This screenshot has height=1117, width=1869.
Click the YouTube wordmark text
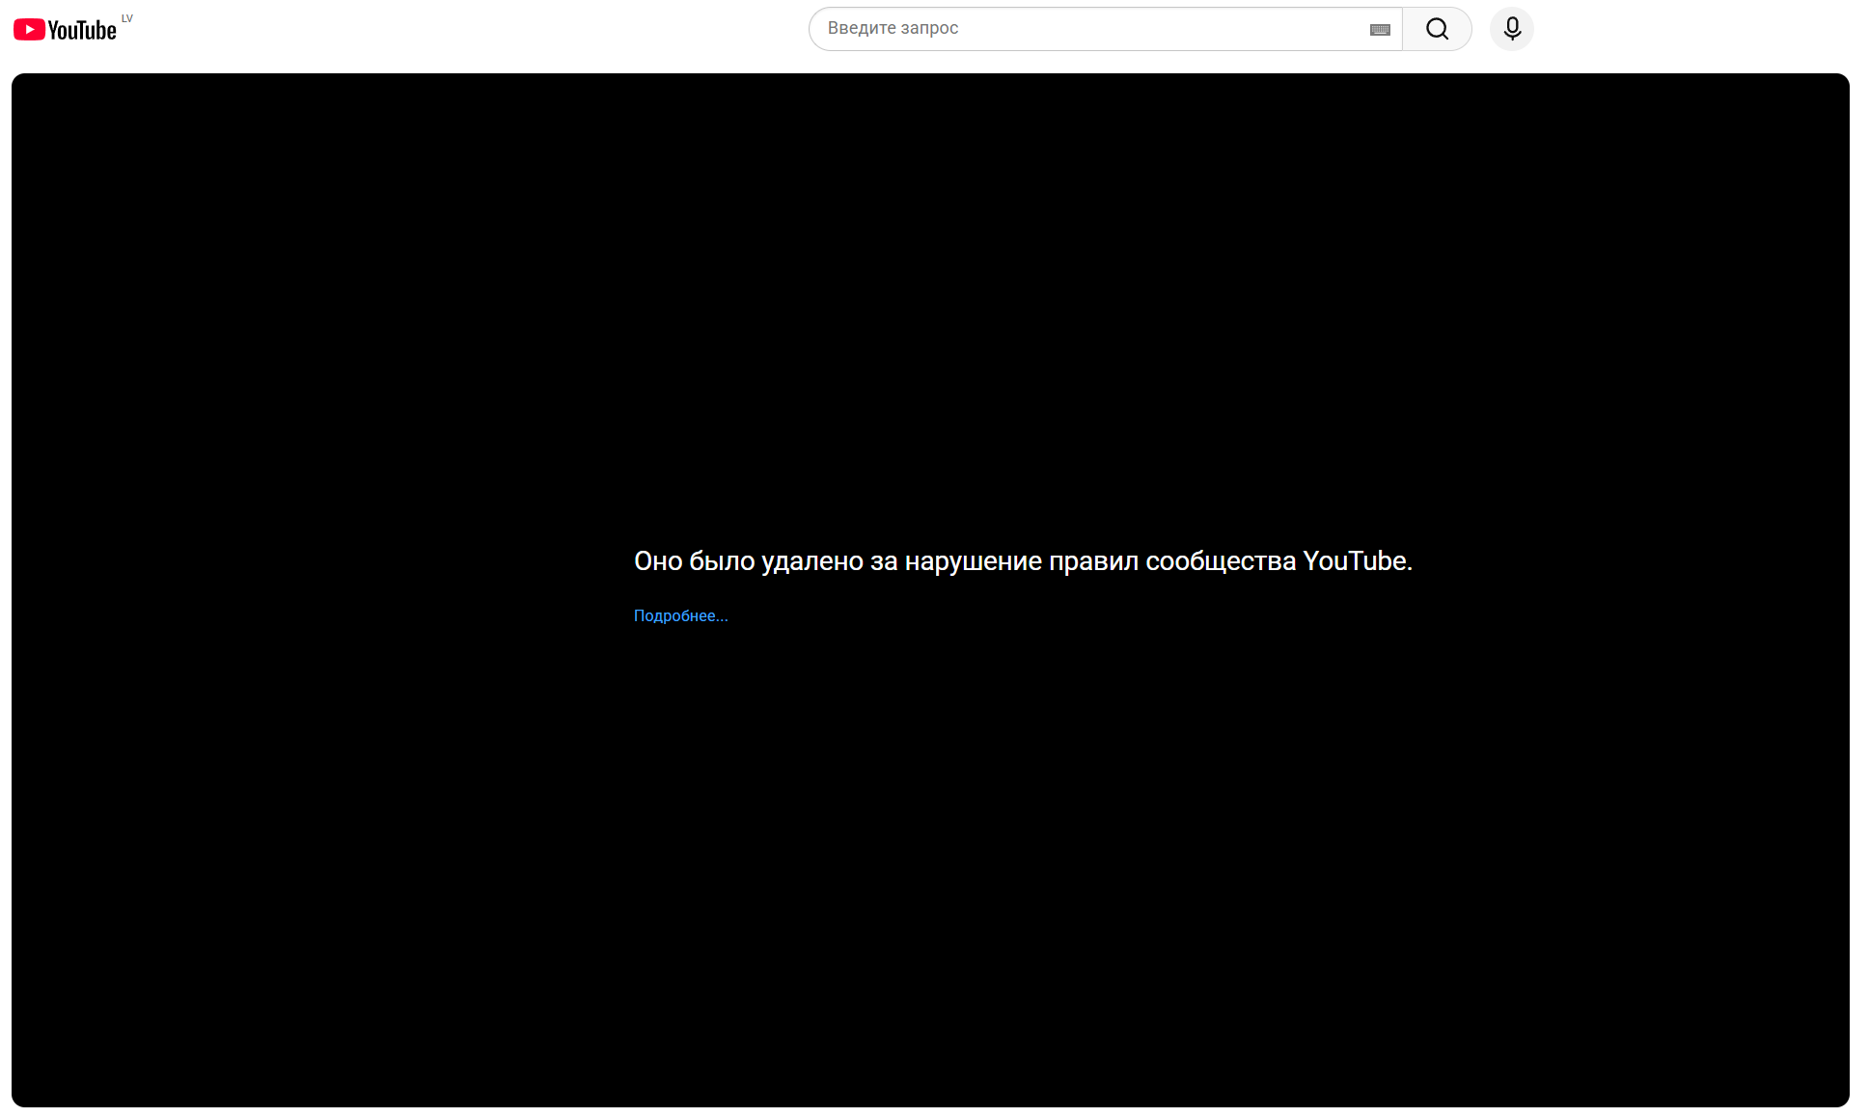[x=82, y=31]
